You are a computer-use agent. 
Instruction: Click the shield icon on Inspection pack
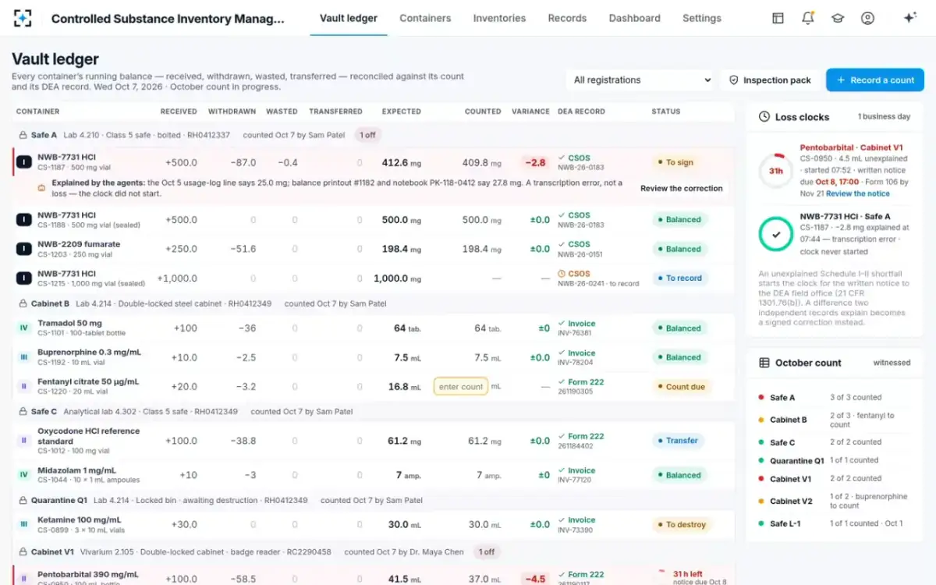coord(733,80)
